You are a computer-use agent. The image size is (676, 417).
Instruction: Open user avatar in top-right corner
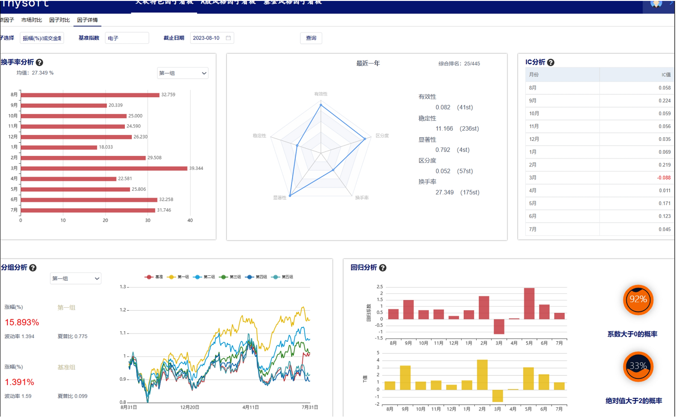(x=656, y=4)
